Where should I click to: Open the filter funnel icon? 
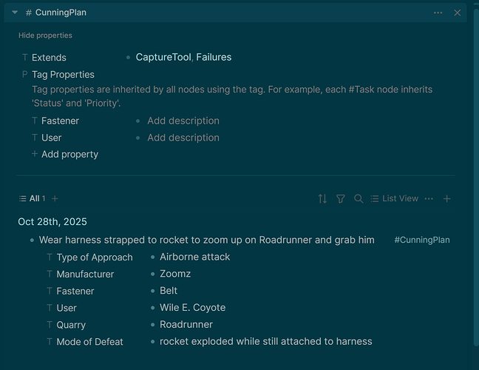click(341, 198)
